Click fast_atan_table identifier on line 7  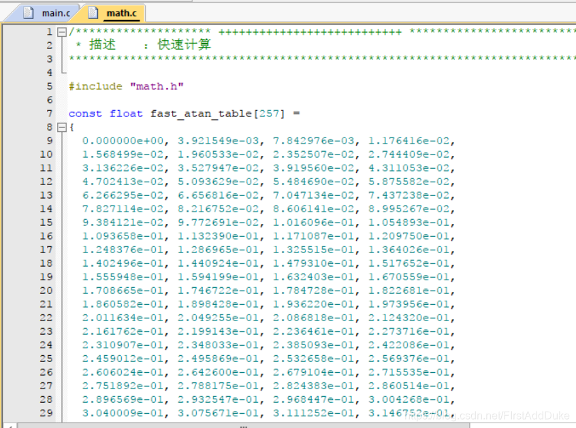(201, 114)
